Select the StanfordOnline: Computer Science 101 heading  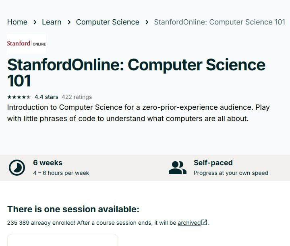[136, 72]
